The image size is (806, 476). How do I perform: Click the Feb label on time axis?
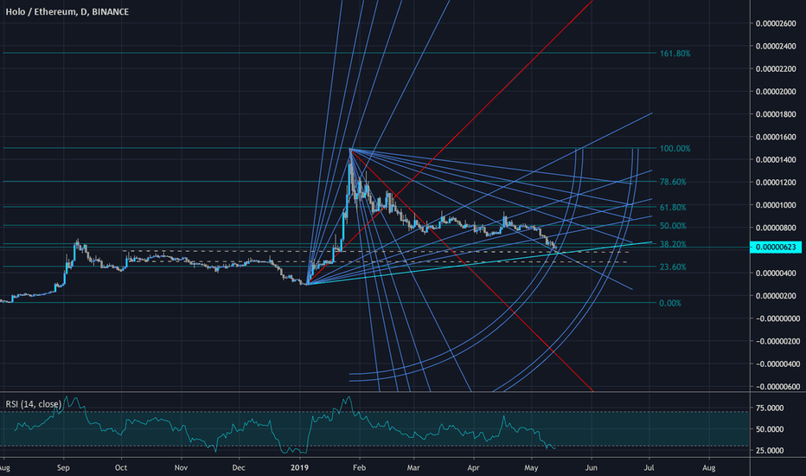click(359, 467)
